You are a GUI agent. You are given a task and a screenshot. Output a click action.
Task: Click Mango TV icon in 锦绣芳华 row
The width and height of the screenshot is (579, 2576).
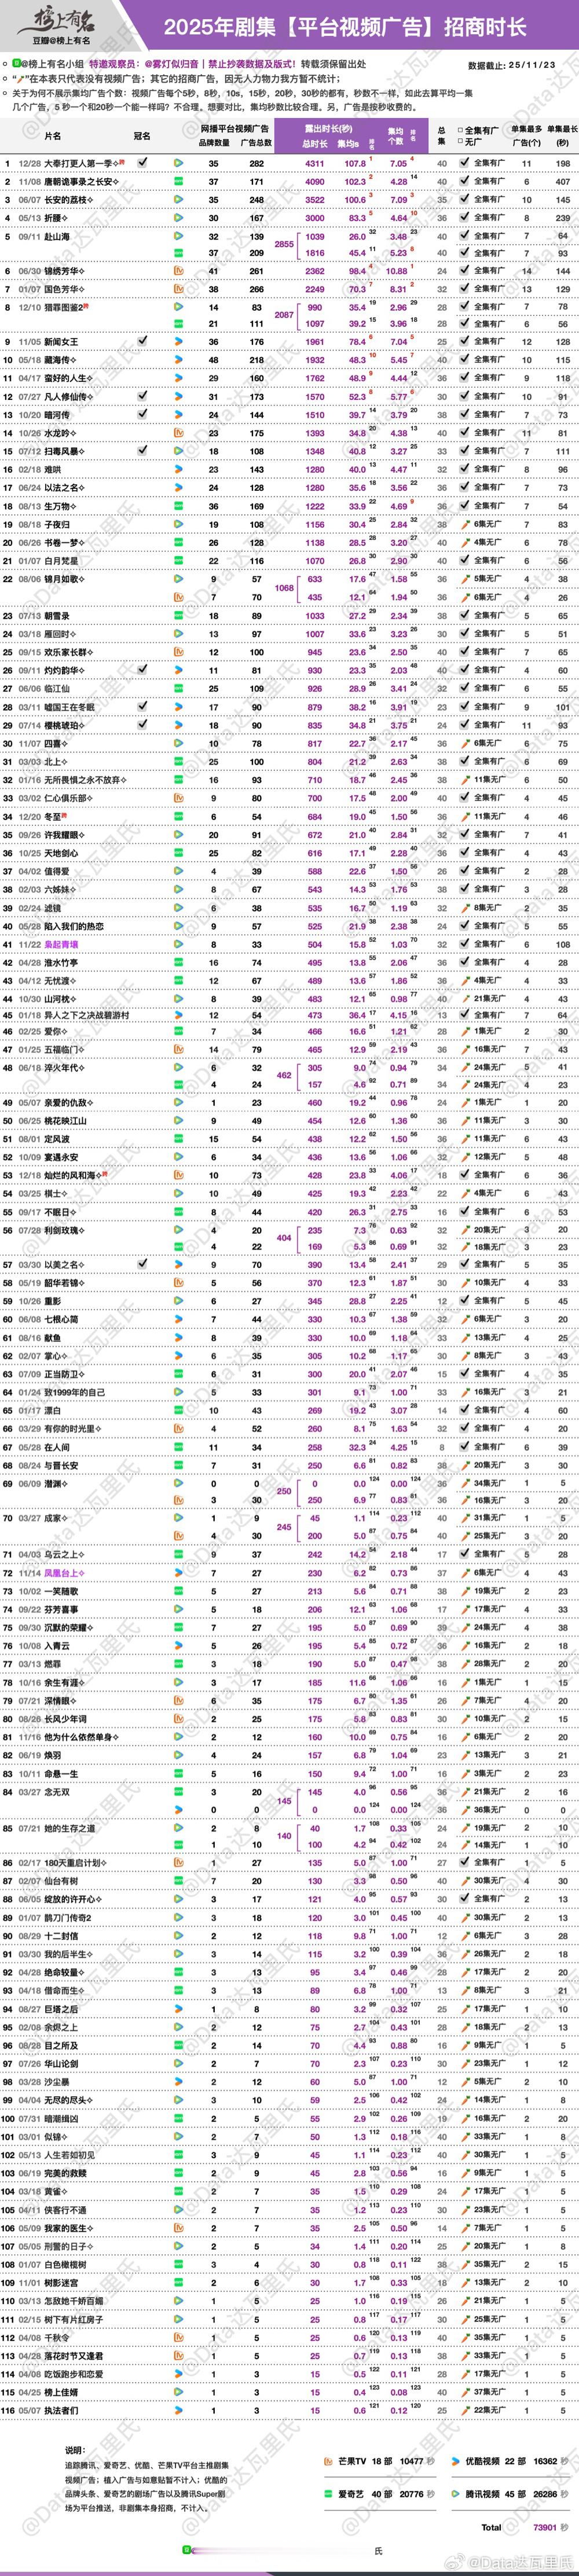[179, 271]
